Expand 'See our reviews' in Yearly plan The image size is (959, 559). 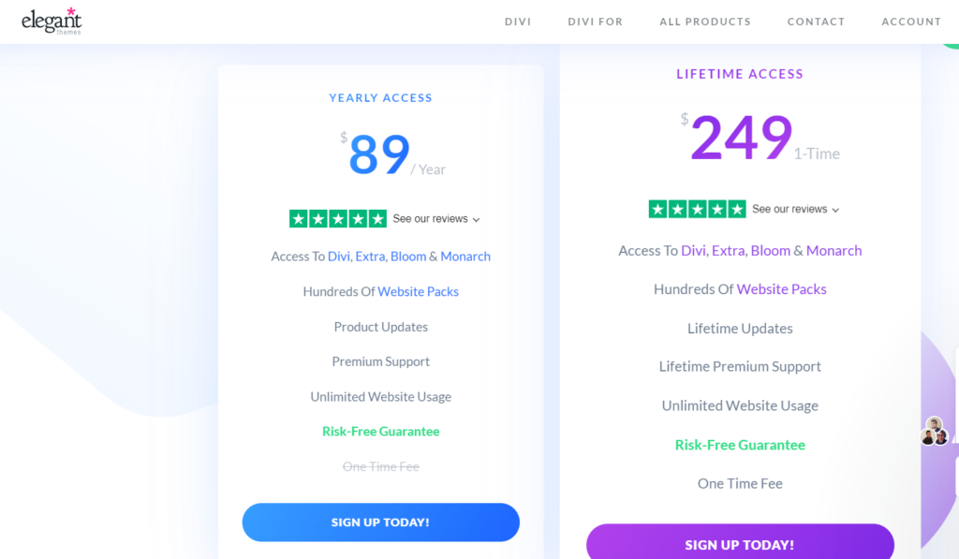[436, 219]
